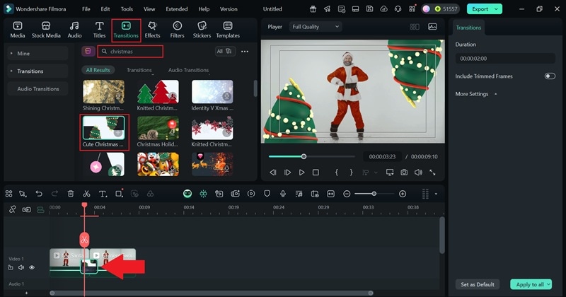The image size is (566, 297).
Task: Open the Export dropdown arrow
Action: (x=497, y=9)
